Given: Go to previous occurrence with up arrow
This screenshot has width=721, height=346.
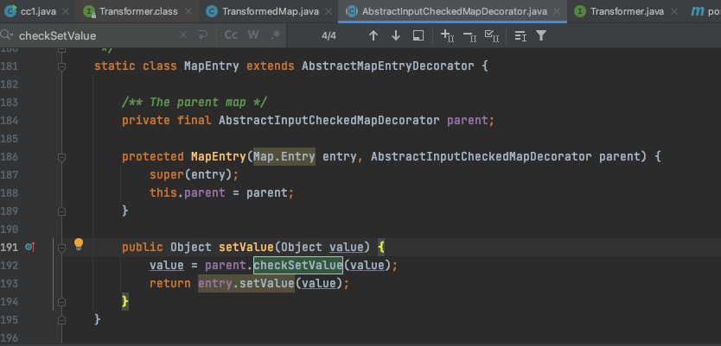Looking at the screenshot, I should [x=373, y=35].
